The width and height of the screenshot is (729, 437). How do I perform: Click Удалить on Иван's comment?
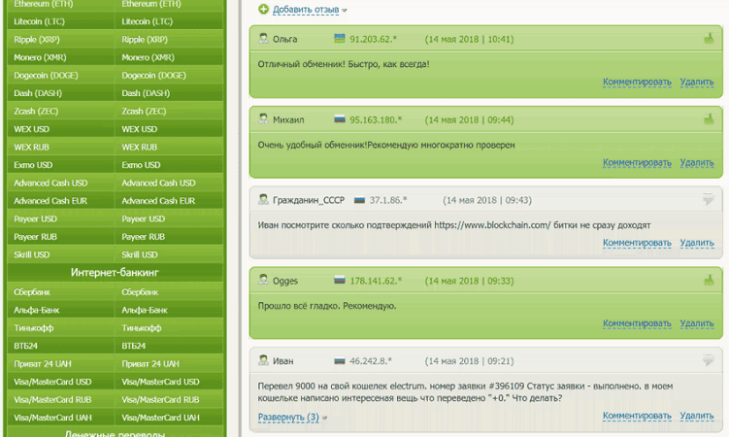point(696,417)
